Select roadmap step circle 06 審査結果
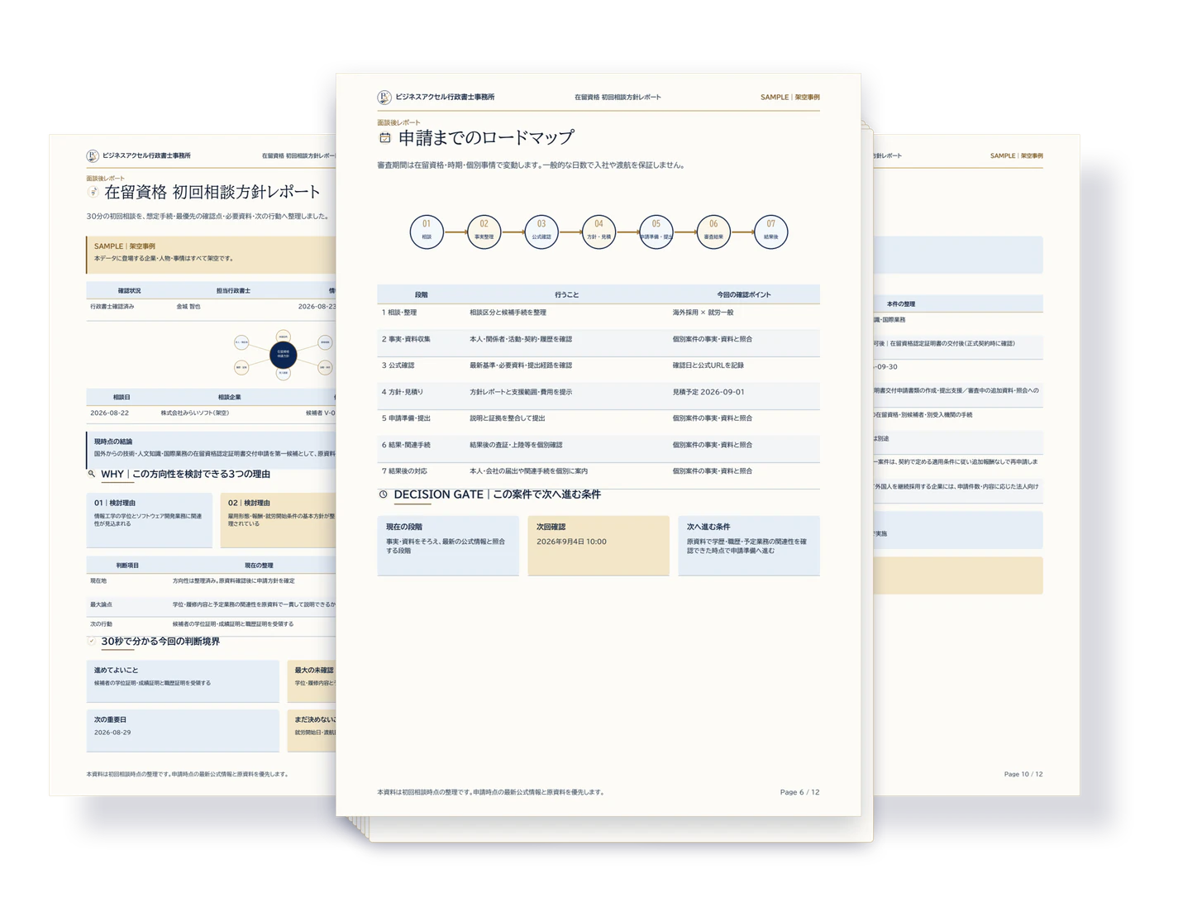The image size is (1197, 898). coord(713,232)
